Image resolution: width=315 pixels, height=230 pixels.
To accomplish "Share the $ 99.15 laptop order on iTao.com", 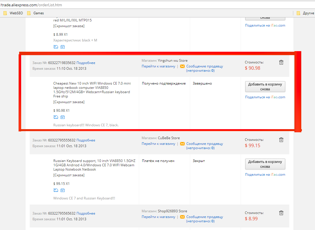I will 265,175.
